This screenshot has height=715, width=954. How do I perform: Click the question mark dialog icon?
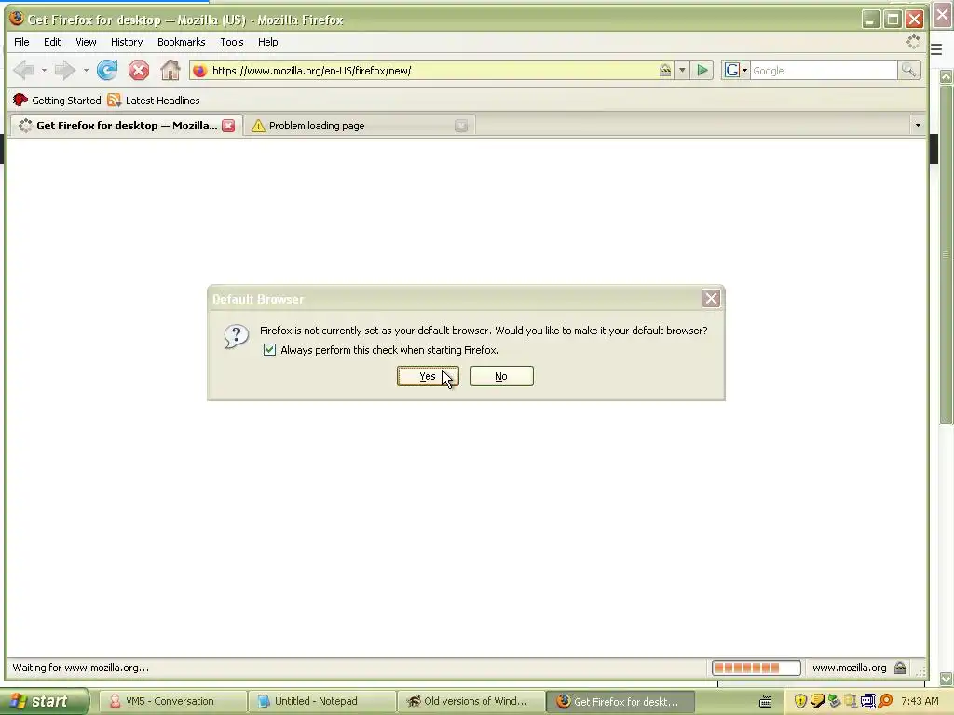click(236, 336)
